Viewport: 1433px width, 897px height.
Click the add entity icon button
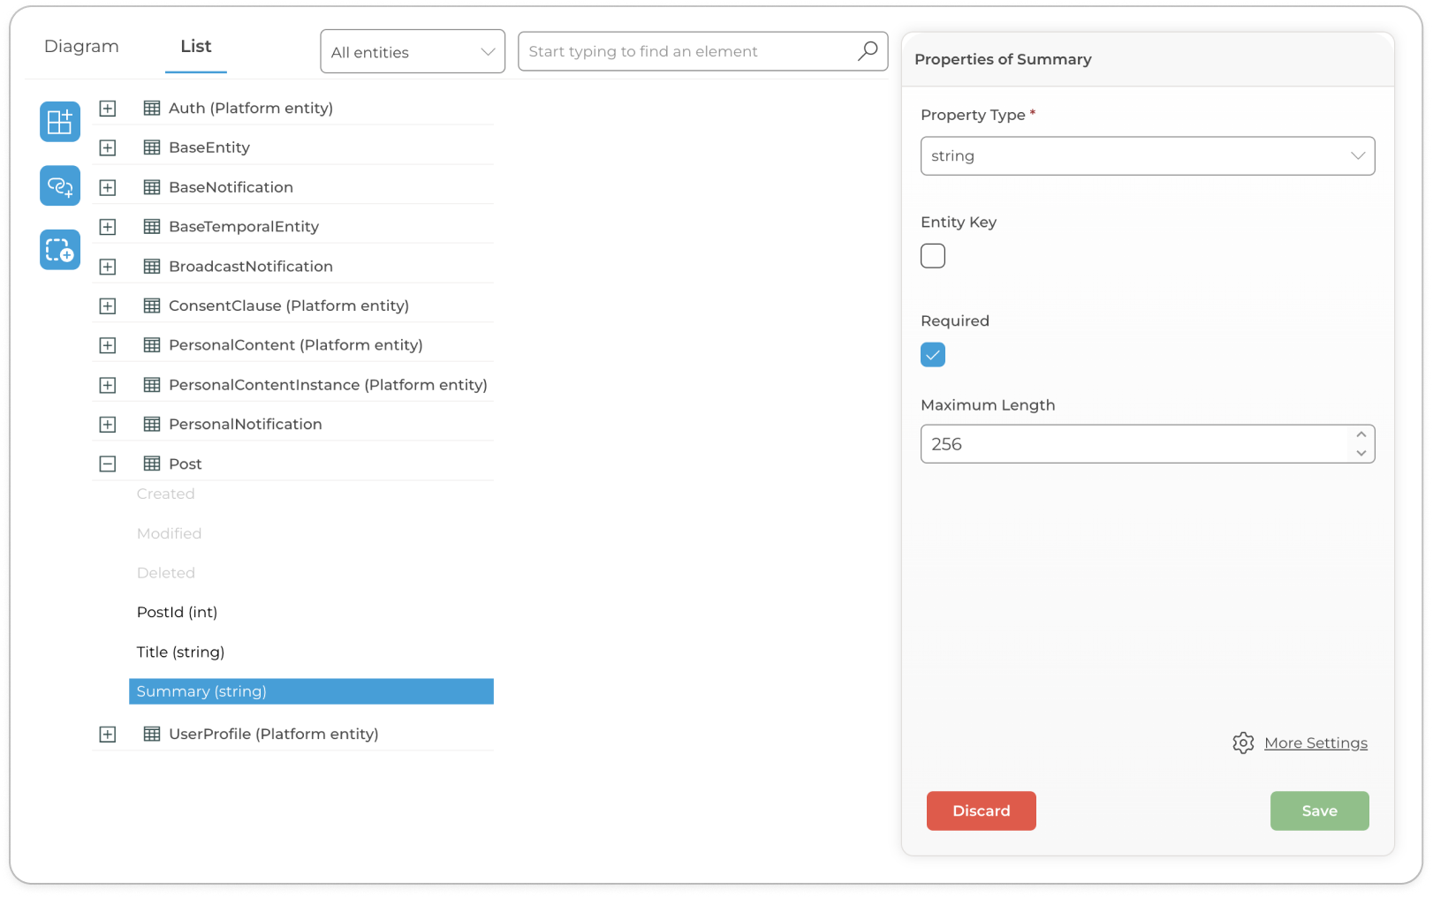60,122
